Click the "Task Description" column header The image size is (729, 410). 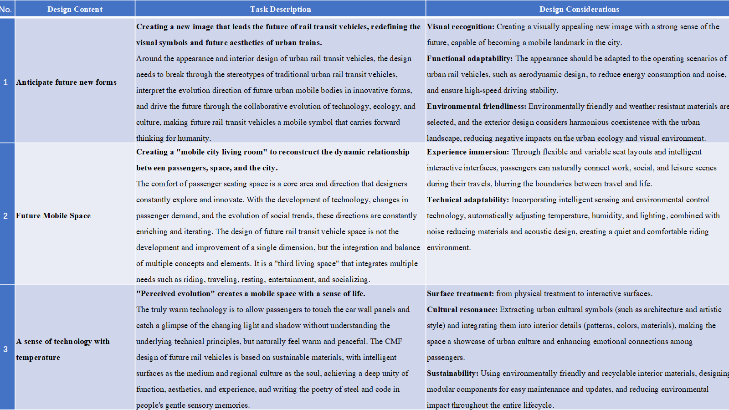click(280, 9)
